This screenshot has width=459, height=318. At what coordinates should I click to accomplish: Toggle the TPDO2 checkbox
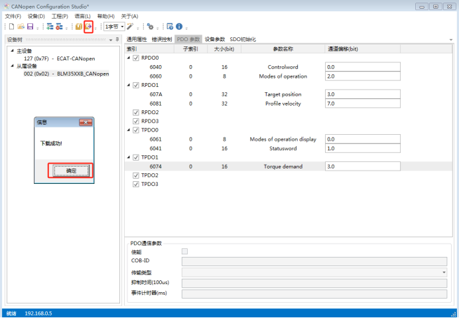[x=136, y=175]
